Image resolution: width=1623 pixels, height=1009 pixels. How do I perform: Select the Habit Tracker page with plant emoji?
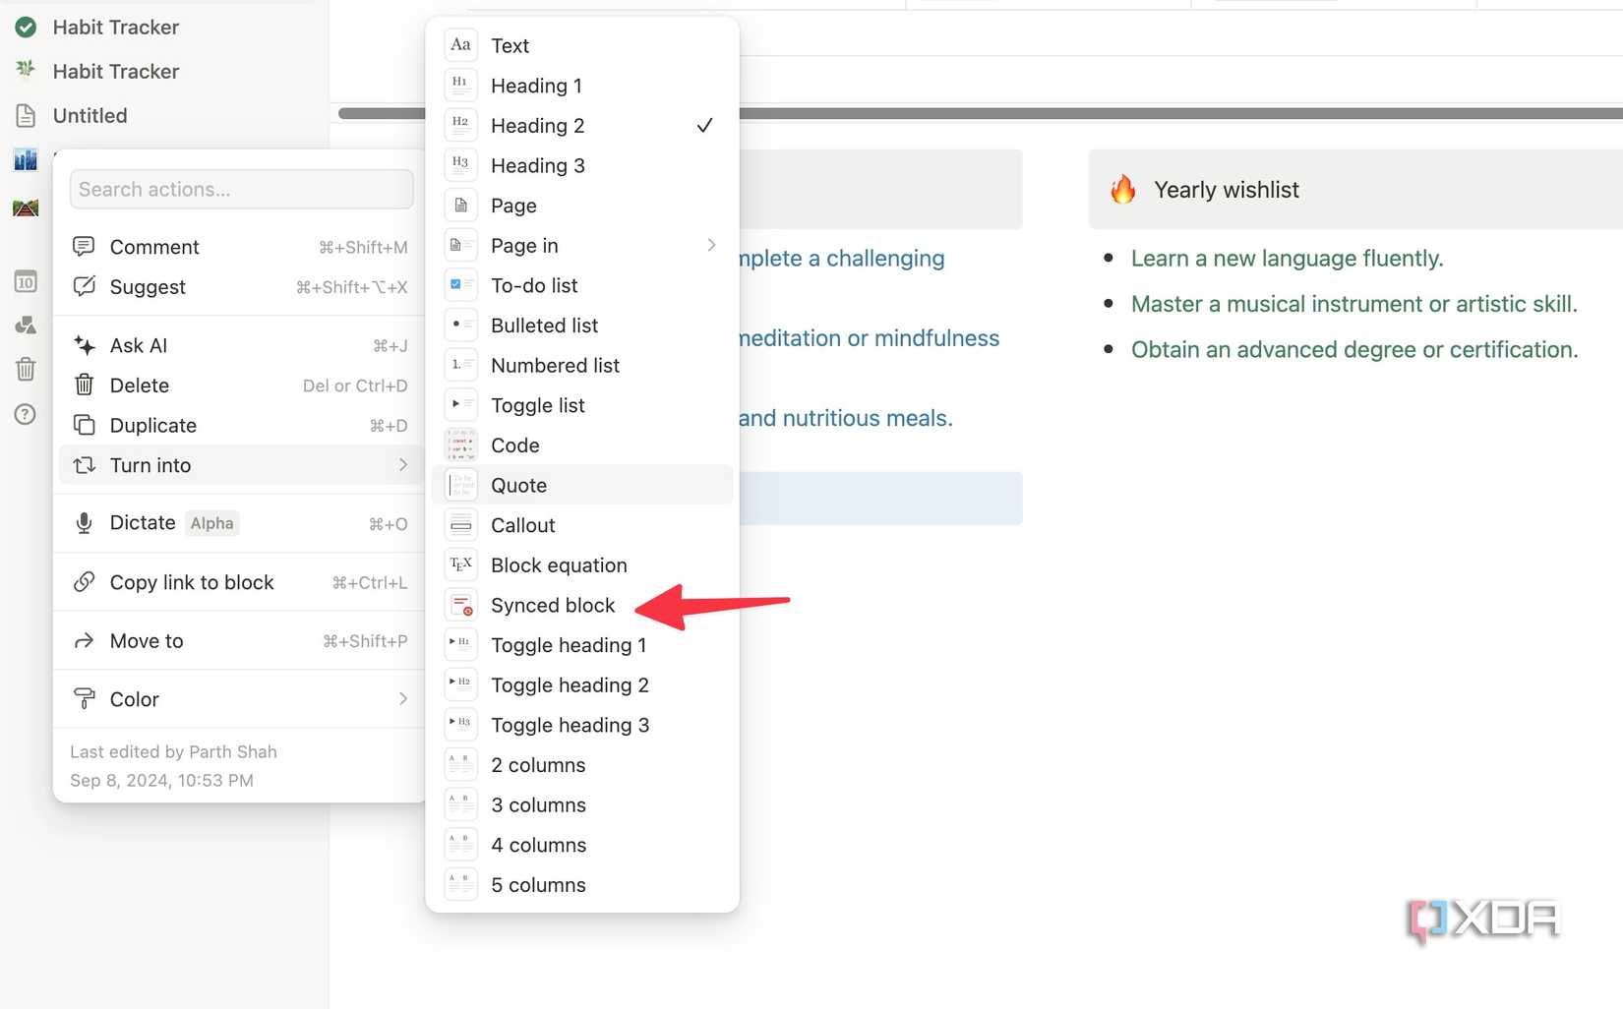click(x=115, y=71)
